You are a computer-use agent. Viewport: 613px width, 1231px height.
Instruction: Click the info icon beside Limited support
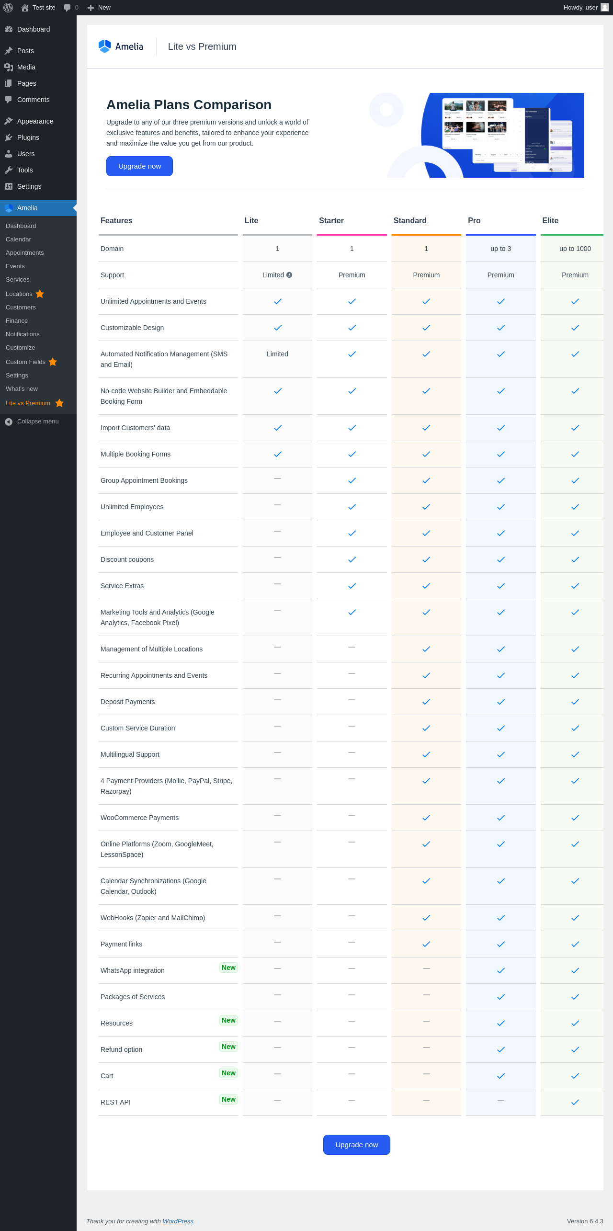[289, 275]
